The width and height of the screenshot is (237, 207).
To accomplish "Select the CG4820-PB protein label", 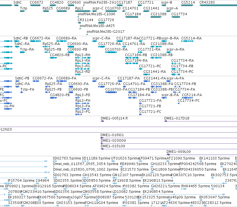I will click(60, 95).
